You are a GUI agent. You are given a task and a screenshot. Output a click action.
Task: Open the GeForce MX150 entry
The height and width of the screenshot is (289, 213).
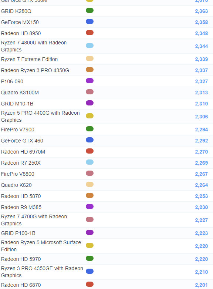[x=20, y=22]
